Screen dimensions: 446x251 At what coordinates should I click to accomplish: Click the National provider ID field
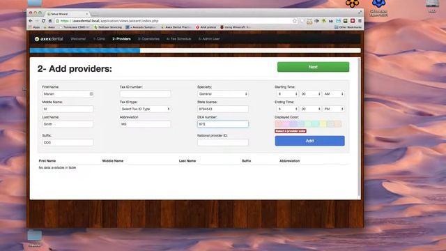(223, 142)
